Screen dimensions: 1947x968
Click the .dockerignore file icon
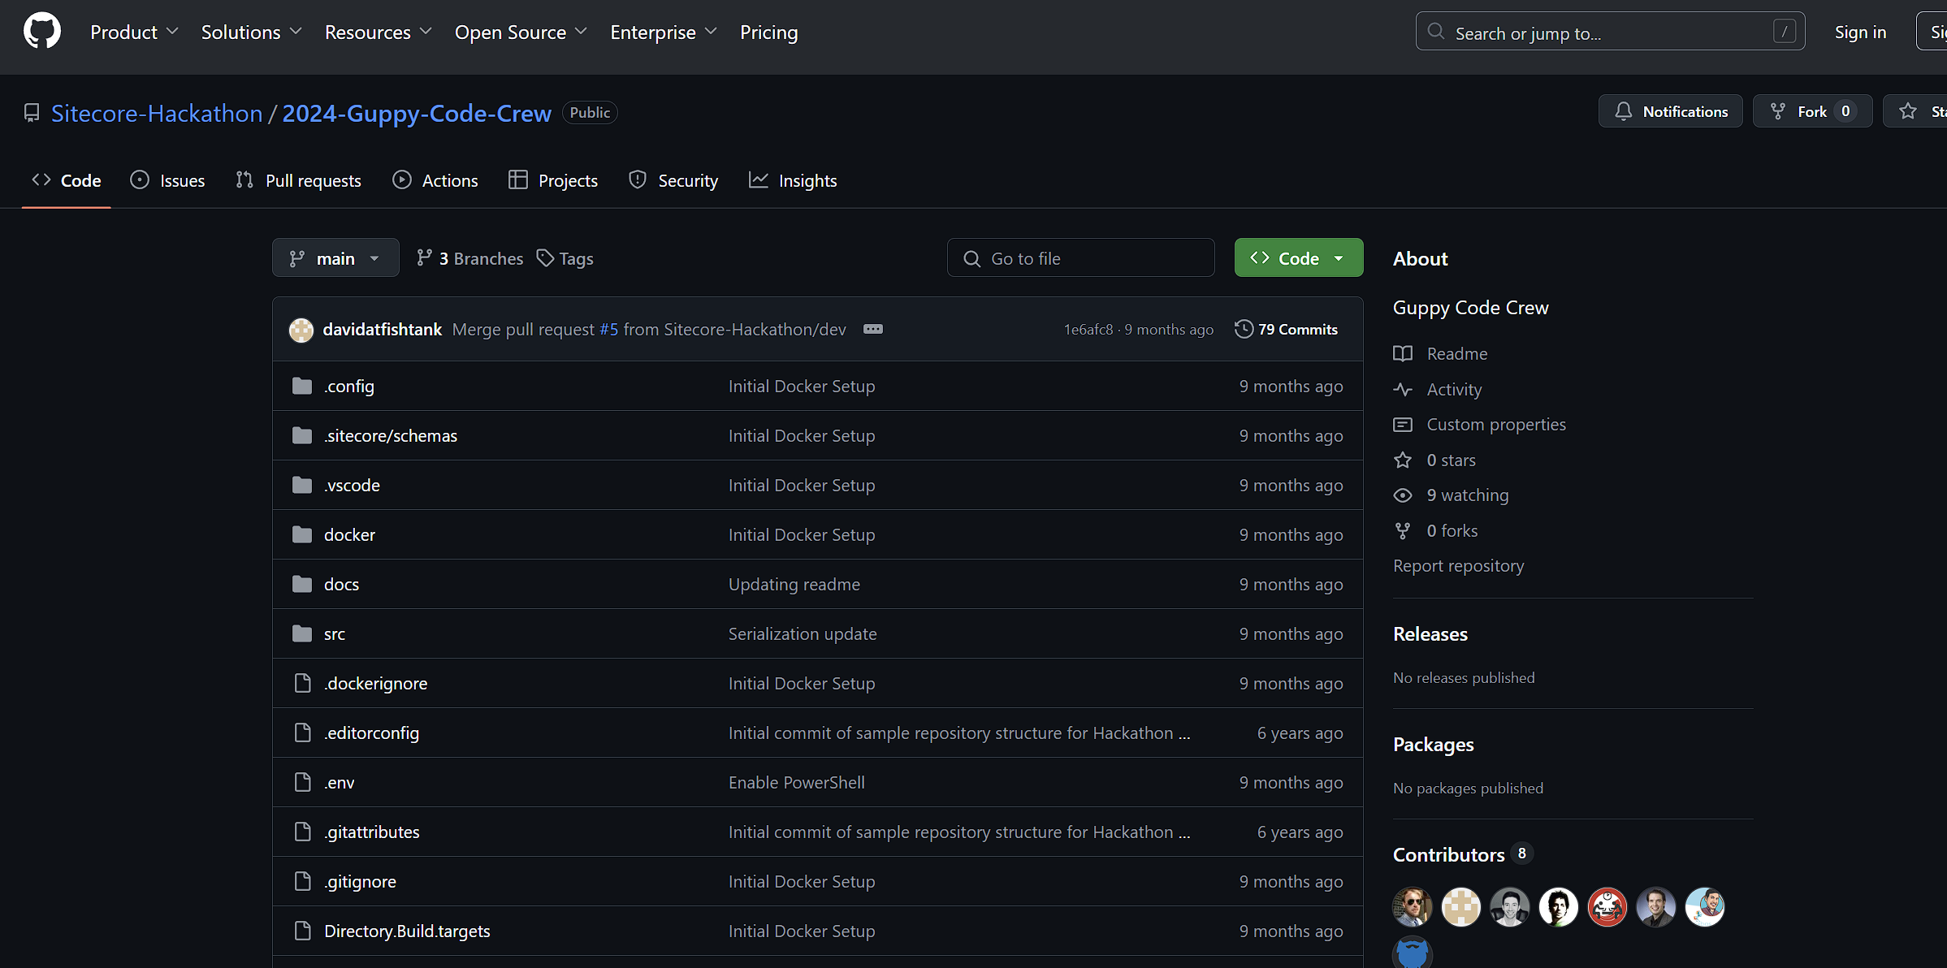coord(302,683)
